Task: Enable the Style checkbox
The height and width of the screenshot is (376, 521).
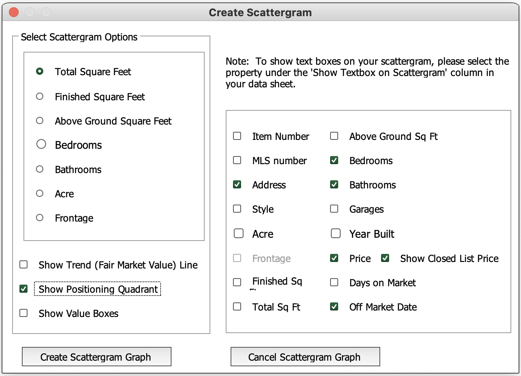Action: [237, 209]
